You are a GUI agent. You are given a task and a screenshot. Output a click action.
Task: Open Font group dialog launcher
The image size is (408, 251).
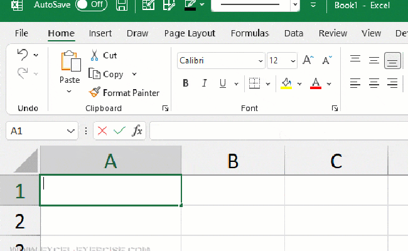click(x=335, y=108)
